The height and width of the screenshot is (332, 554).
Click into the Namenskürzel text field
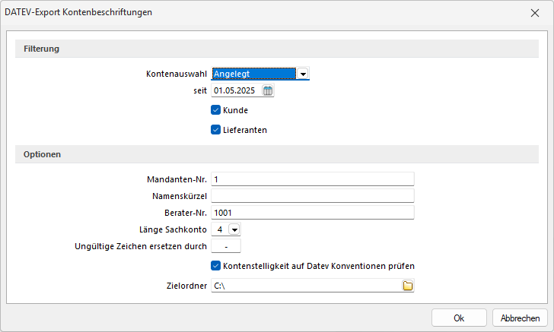coord(313,196)
